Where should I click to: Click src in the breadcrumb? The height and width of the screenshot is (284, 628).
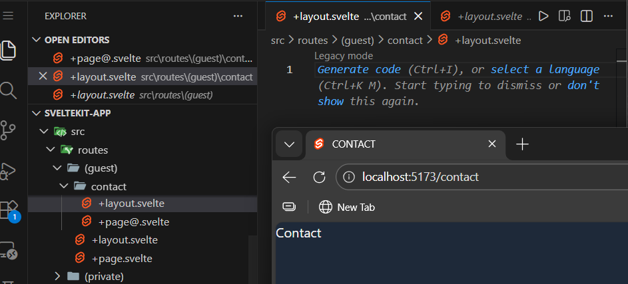pyautogui.click(x=278, y=41)
